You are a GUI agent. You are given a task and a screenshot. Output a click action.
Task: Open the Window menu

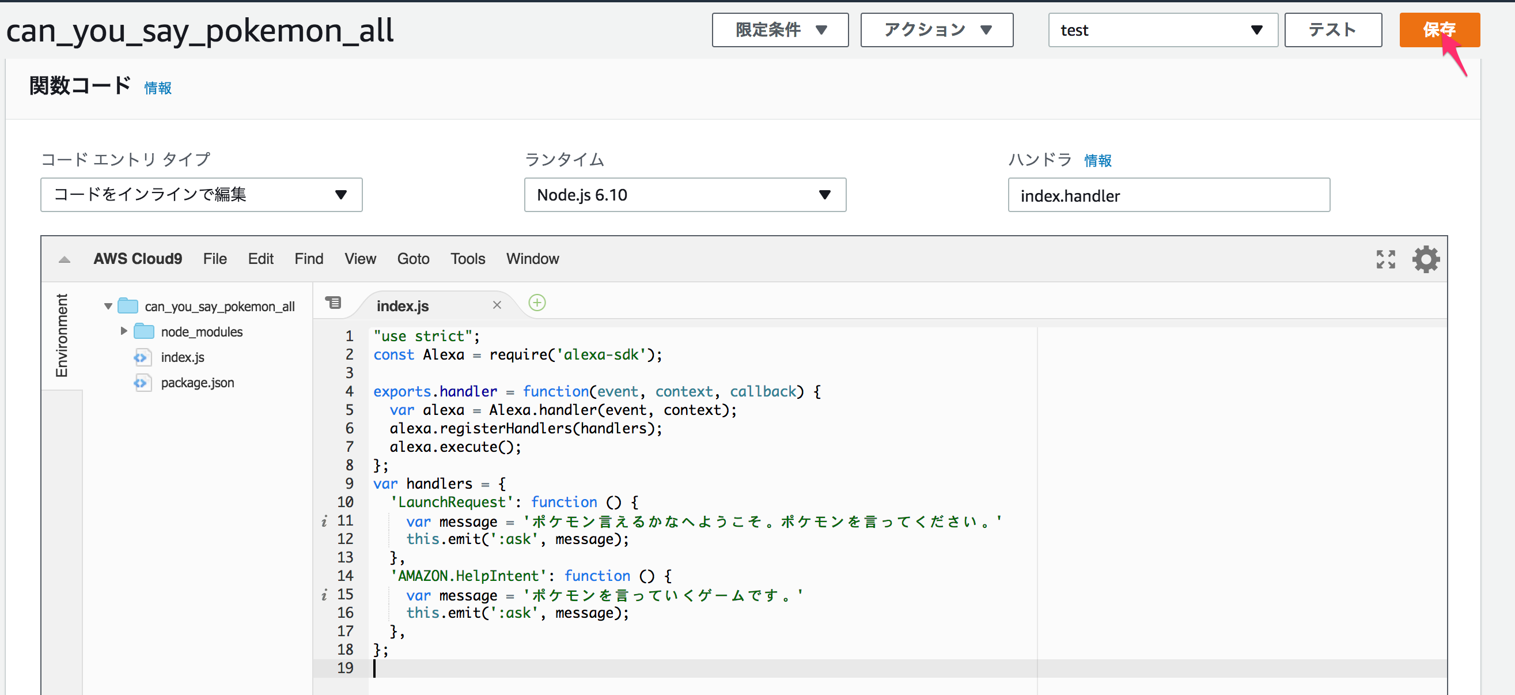[x=532, y=259]
